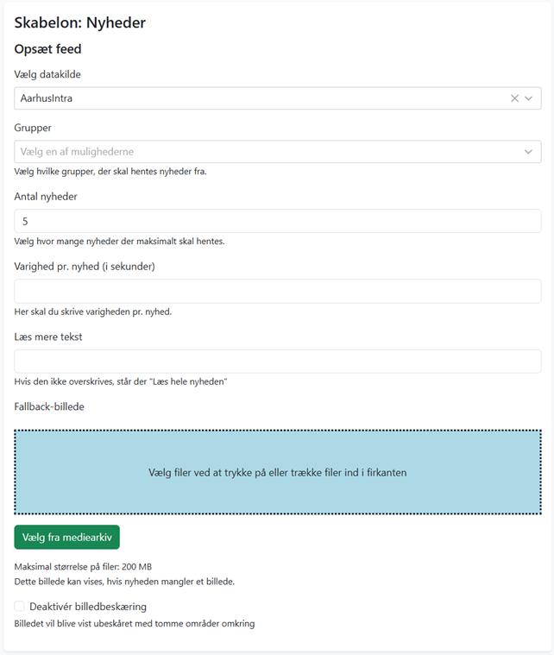
Task: Click the 'Læs mere tekst' field label
Action: [x=48, y=337]
